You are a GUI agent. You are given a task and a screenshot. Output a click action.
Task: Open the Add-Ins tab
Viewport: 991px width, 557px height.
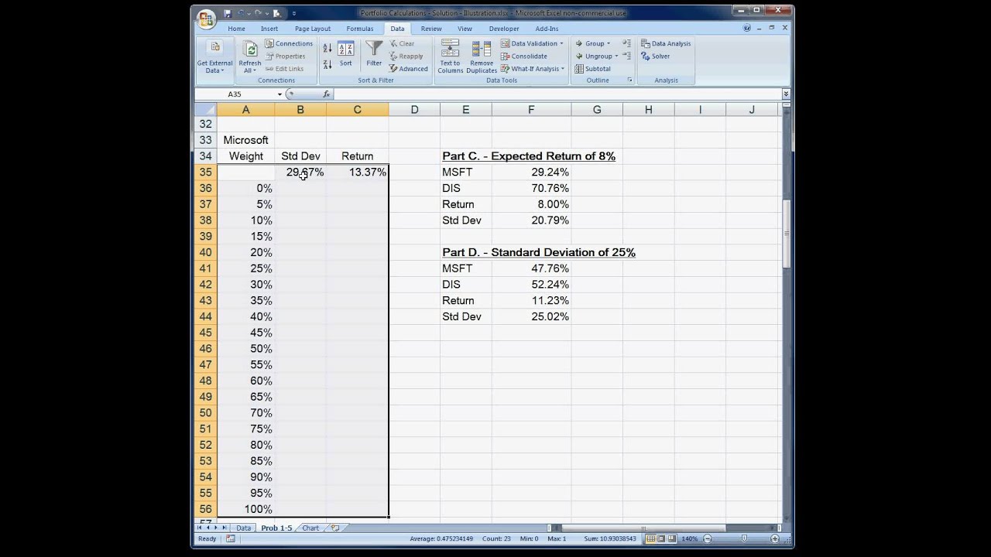coord(547,29)
